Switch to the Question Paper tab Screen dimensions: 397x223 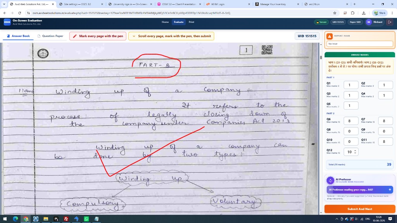pyautogui.click(x=50, y=36)
